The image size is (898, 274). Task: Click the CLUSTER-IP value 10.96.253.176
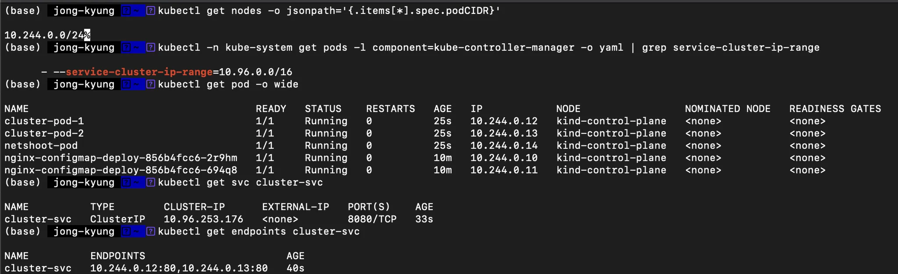pyautogui.click(x=203, y=219)
